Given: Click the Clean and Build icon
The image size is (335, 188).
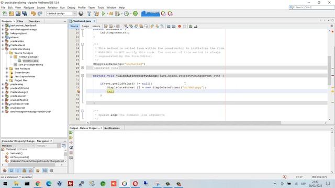Looking at the screenshot, I should (96, 14).
